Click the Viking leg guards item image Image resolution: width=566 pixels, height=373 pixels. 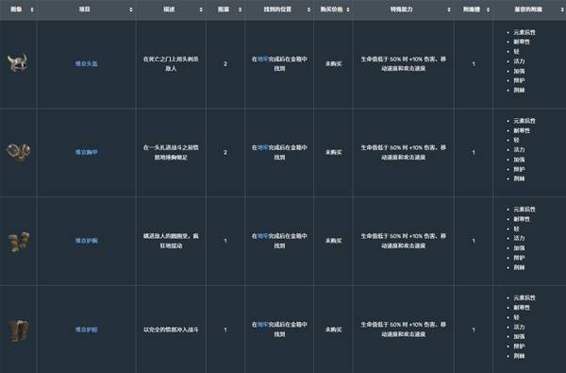[18, 330]
